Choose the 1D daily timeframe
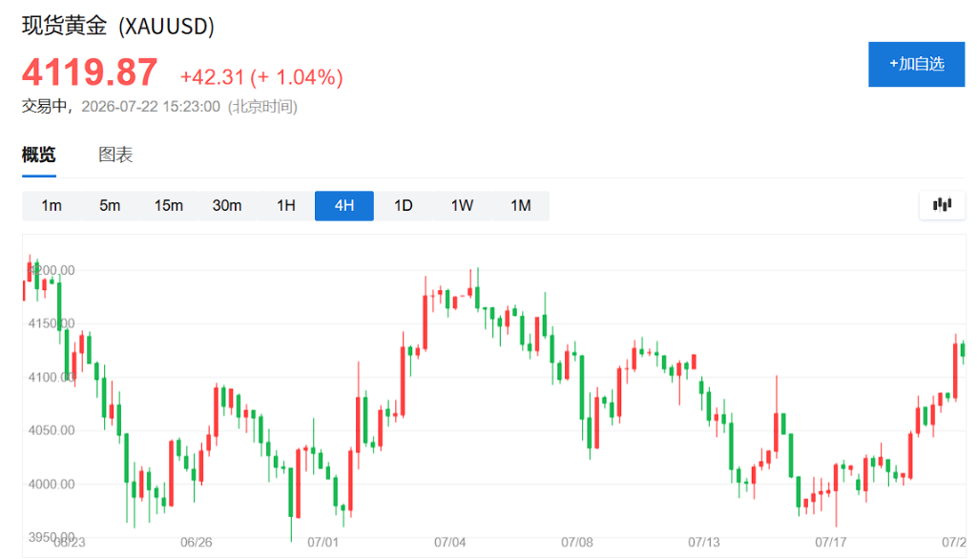977x559 pixels. coord(404,206)
